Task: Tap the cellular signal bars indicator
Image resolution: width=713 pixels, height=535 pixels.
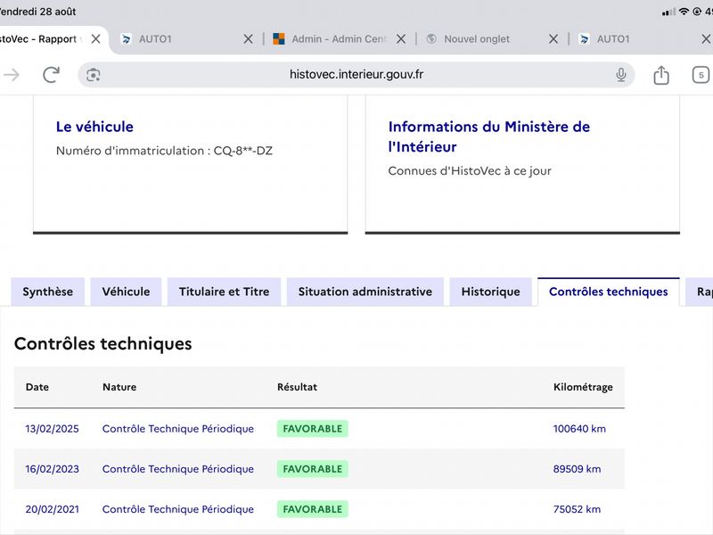Action: click(668, 12)
